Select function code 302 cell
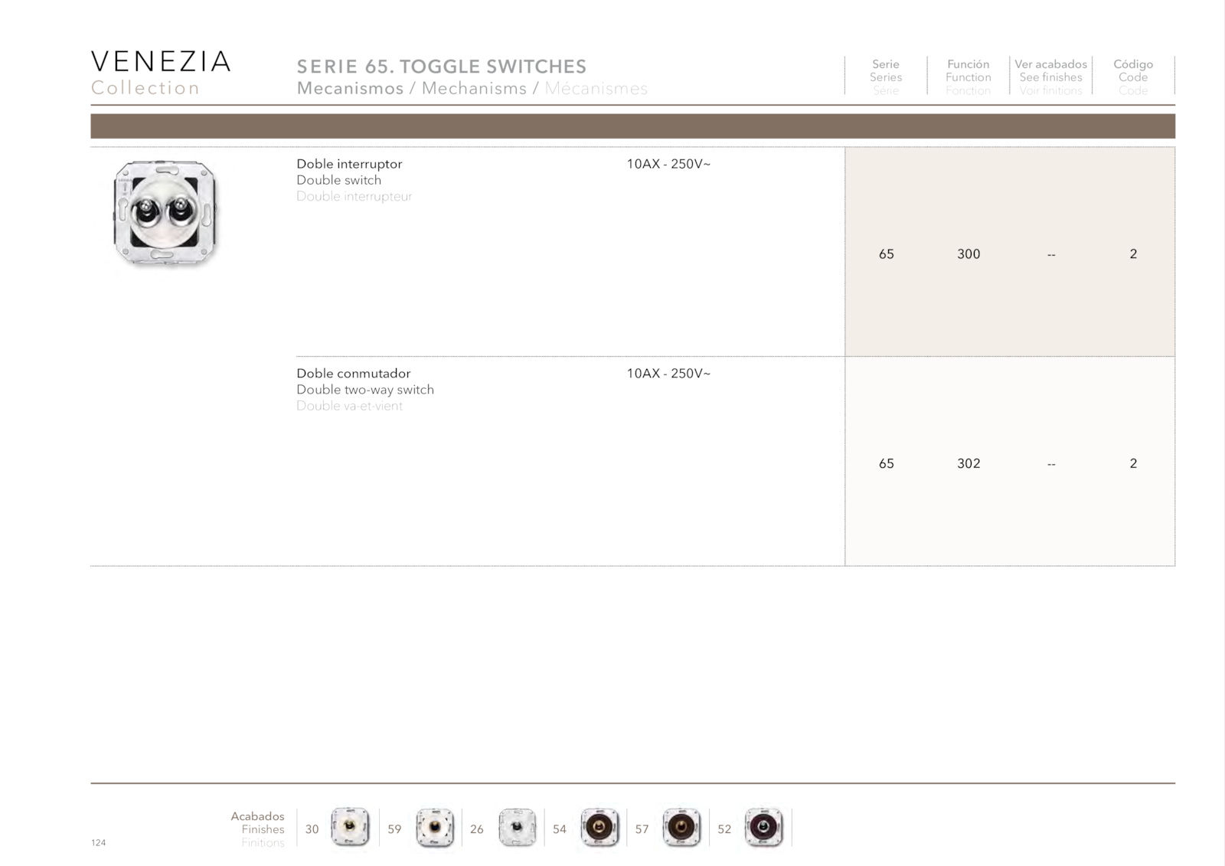Viewport: 1225px width, 866px height. [x=969, y=464]
